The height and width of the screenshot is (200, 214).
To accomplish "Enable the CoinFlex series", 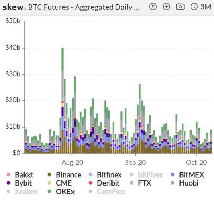I will tap(107, 191).
